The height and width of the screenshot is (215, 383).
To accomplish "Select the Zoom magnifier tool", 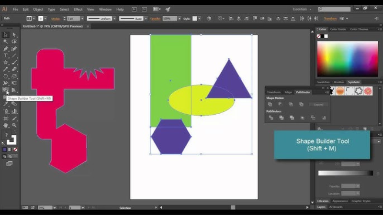I will point(14,125).
